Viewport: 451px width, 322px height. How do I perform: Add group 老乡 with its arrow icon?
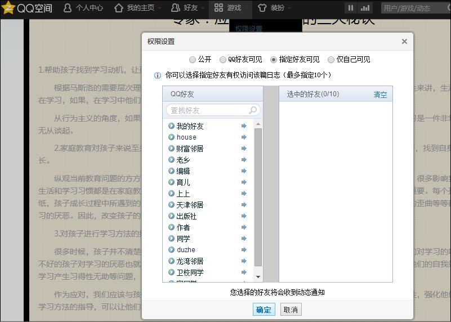click(x=244, y=159)
